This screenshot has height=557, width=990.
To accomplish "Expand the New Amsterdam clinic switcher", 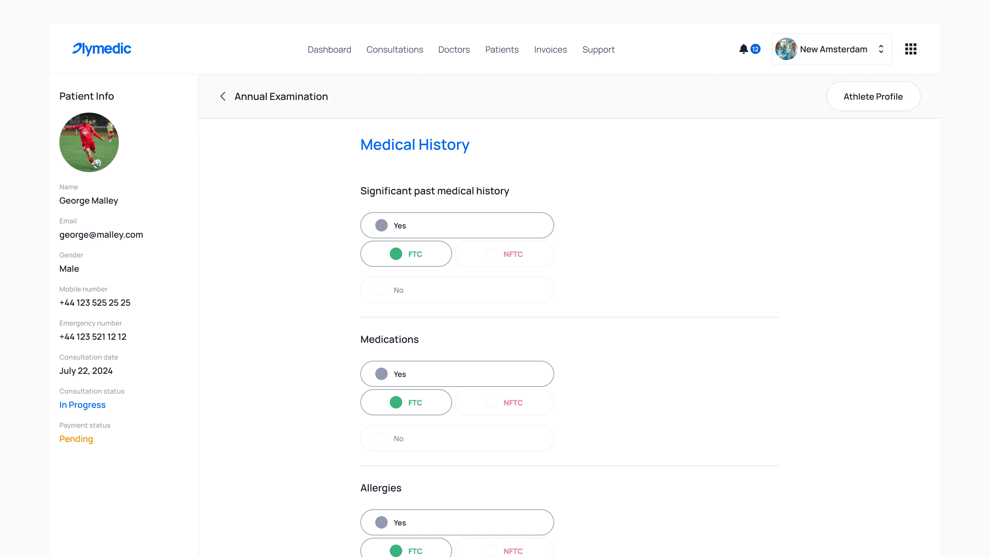I will pos(881,49).
